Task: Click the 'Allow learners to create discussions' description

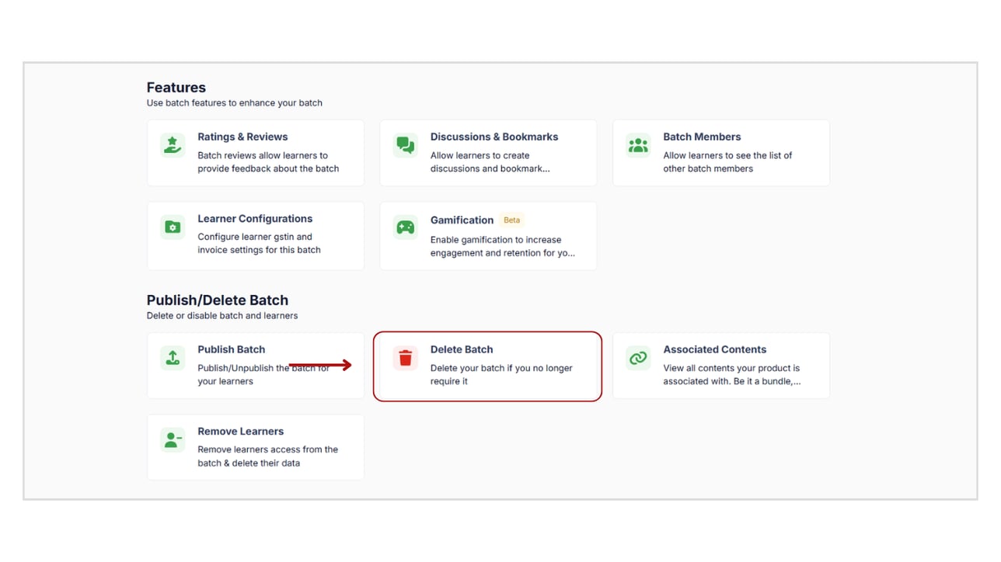Action: point(490,162)
